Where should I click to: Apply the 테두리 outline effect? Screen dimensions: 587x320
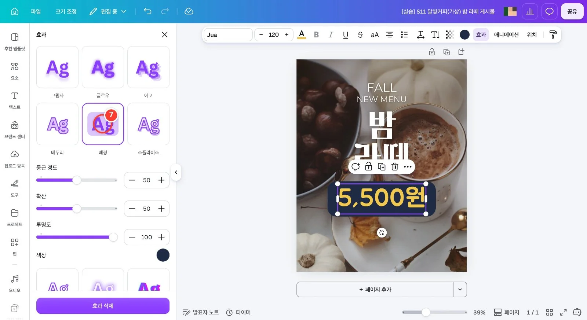[57, 124]
